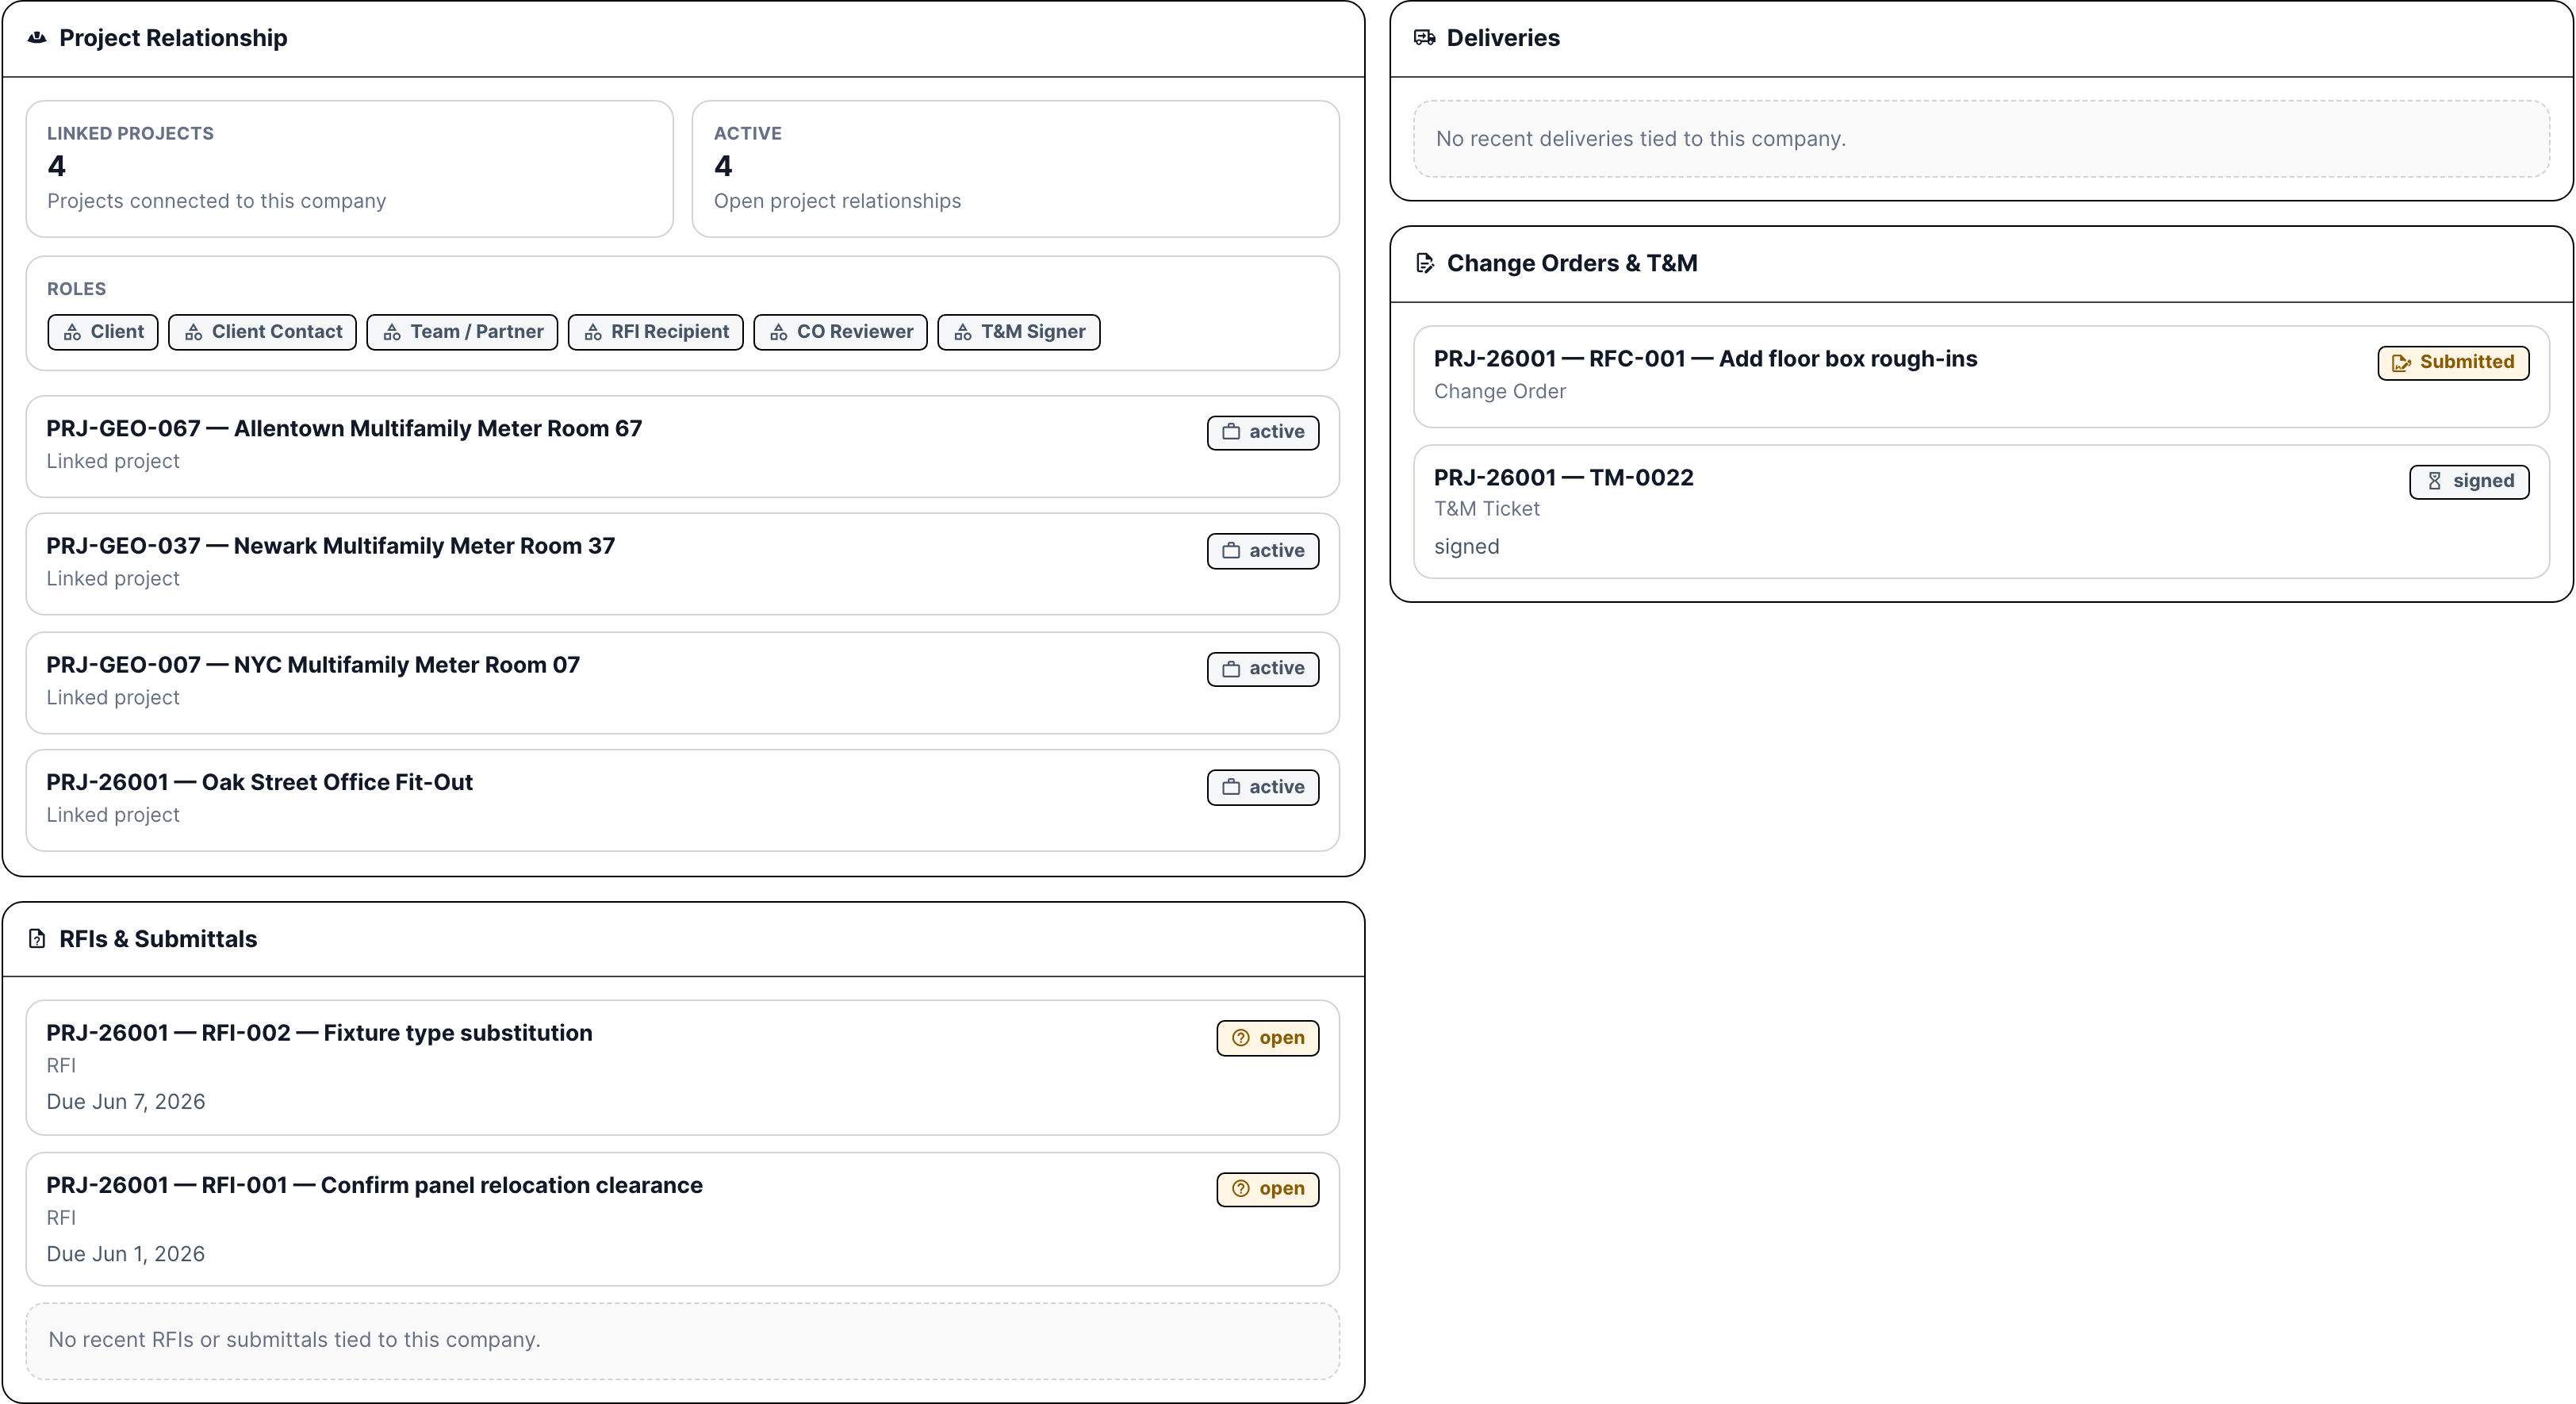2576x1404 pixels.
Task: Click the Submitted status label on RFC-001
Action: tap(2467, 362)
